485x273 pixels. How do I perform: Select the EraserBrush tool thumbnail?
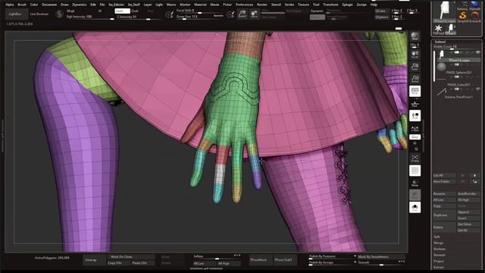[x=475, y=17]
